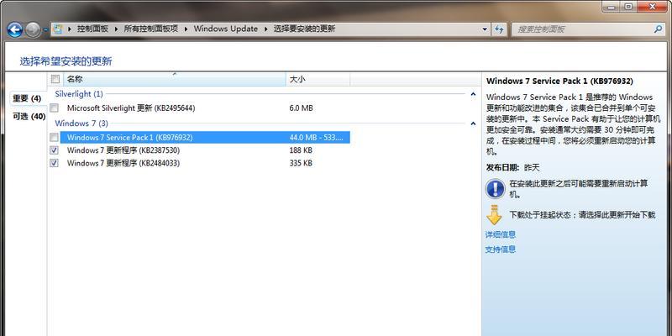The height and width of the screenshot is (336, 672).
Task: Click the 335 KB size value
Action: (x=301, y=163)
